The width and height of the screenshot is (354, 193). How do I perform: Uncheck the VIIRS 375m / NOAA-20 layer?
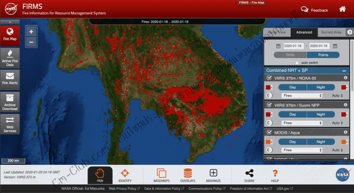269,78
